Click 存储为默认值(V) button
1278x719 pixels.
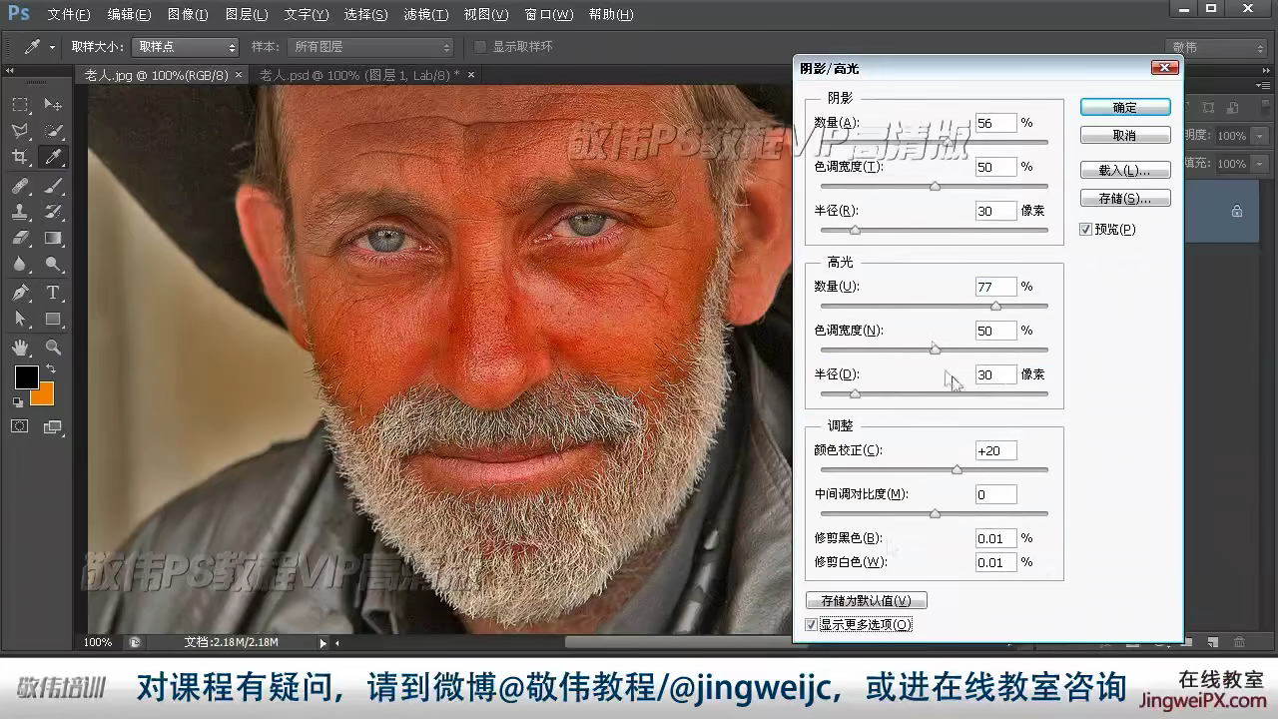click(867, 600)
